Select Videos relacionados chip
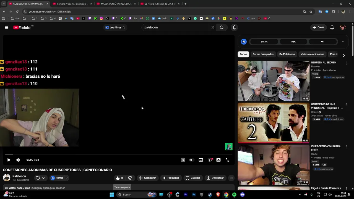 click(312, 54)
